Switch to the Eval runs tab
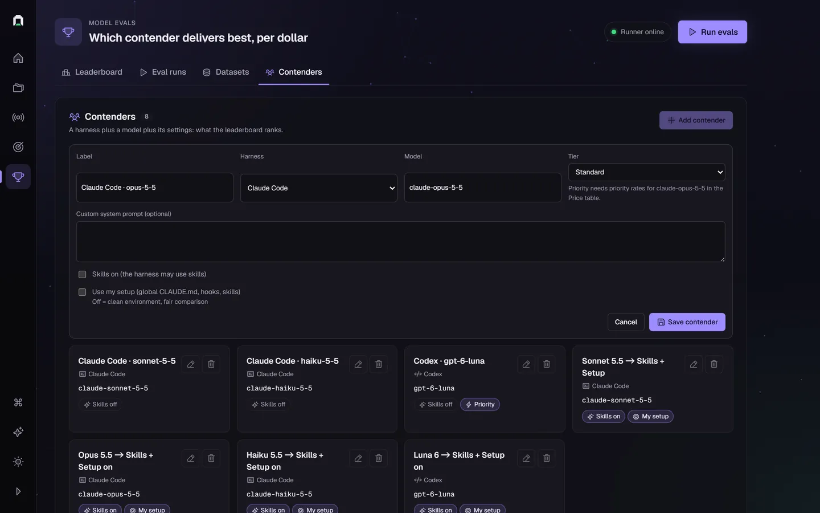820x513 pixels. click(x=163, y=72)
